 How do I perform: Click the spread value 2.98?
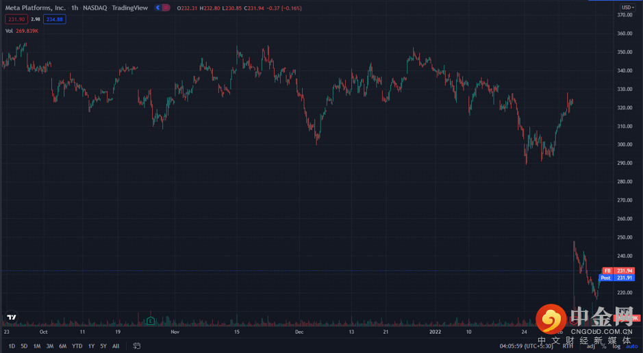point(36,19)
